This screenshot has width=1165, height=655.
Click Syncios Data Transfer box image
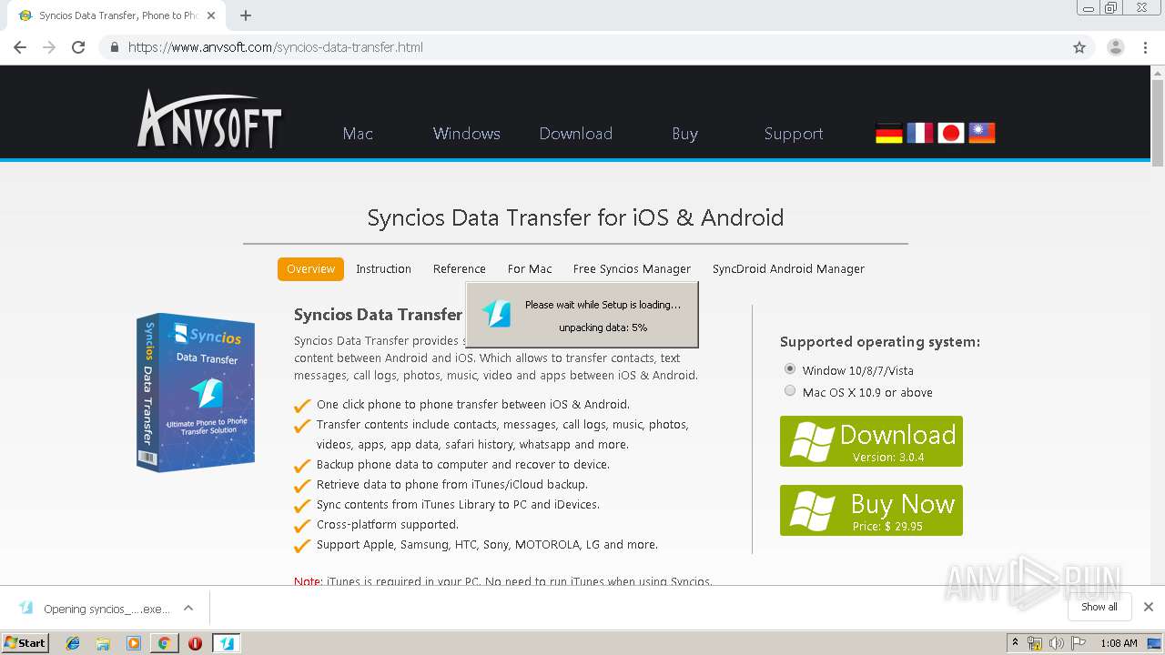pos(196,392)
